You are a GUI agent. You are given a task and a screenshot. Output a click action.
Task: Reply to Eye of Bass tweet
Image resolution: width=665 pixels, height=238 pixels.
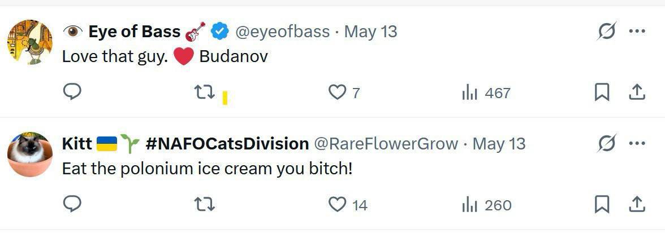pos(72,91)
